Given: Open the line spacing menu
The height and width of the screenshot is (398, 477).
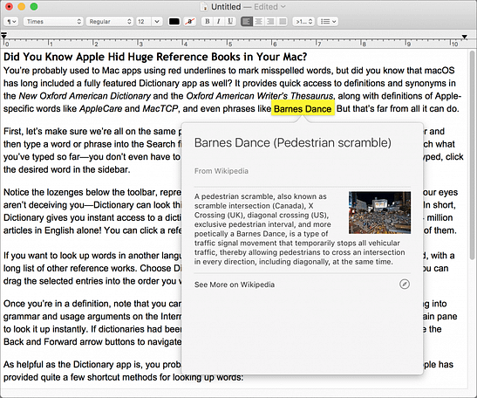Looking at the screenshot, I should [303, 21].
